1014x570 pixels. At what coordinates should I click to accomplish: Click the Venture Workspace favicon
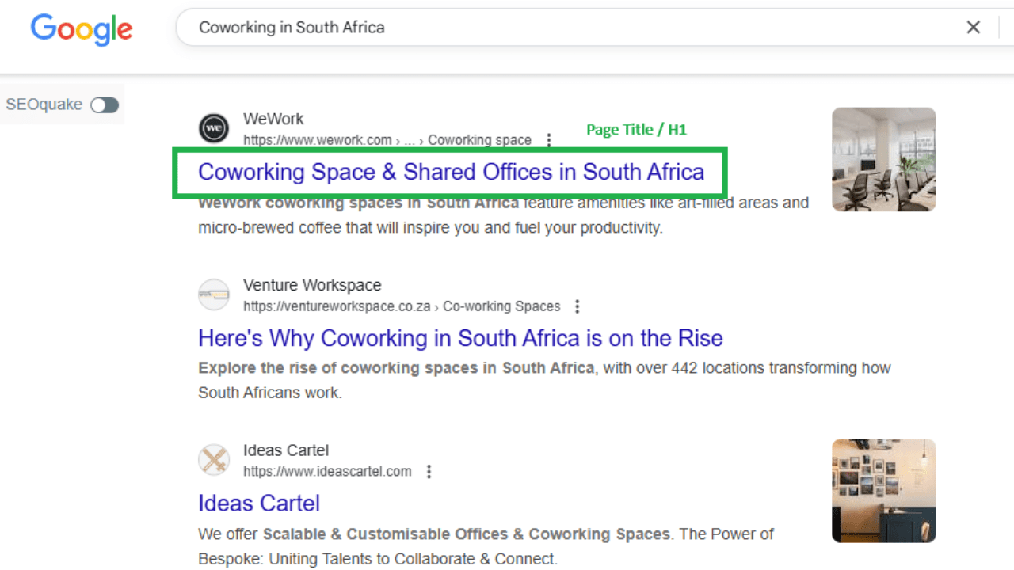click(x=214, y=294)
